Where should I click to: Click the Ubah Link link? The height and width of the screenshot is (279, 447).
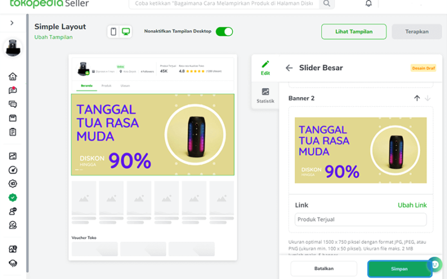[x=412, y=205]
